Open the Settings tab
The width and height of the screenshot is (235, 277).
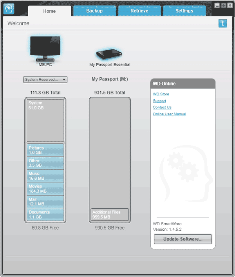coord(184,11)
